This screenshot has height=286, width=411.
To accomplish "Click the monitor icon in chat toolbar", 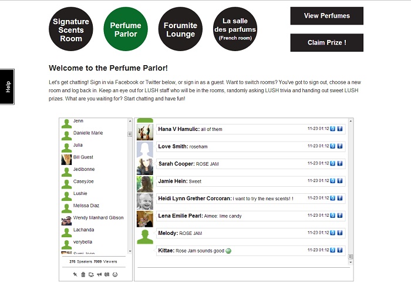I will [91, 274].
